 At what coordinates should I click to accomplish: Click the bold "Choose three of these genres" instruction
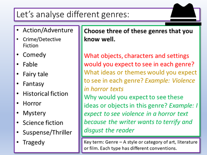tap(138, 35)
